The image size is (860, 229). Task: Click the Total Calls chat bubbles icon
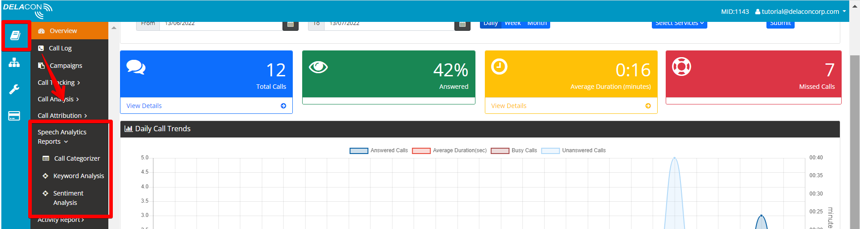[136, 67]
